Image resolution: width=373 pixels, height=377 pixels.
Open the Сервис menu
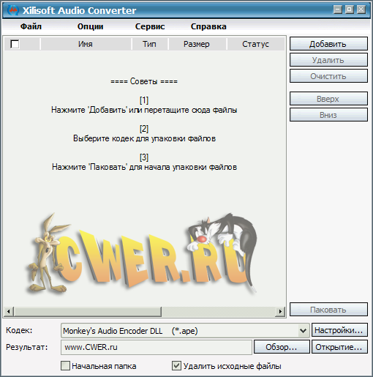point(150,26)
